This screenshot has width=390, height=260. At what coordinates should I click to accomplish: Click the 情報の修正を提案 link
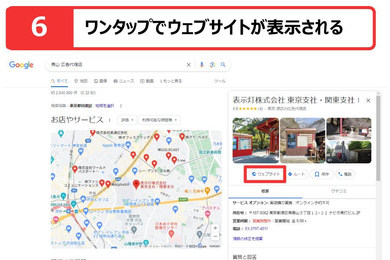(x=248, y=239)
